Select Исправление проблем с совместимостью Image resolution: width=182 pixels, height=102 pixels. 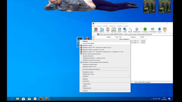(105, 58)
